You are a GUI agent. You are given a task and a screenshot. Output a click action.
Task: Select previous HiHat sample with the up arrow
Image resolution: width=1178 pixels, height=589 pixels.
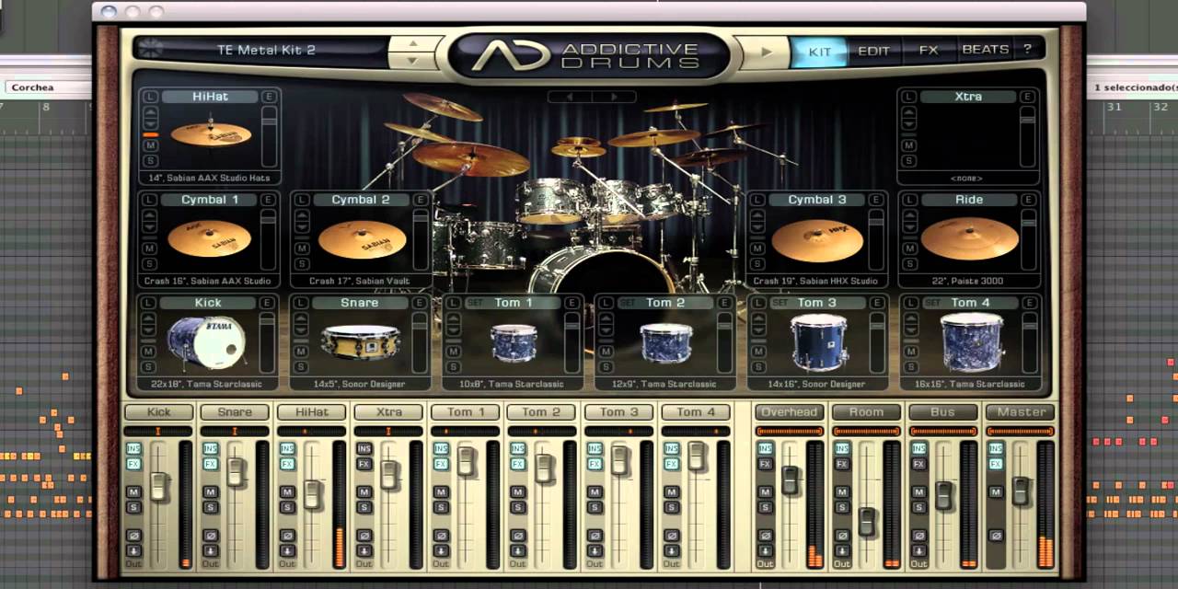point(149,112)
